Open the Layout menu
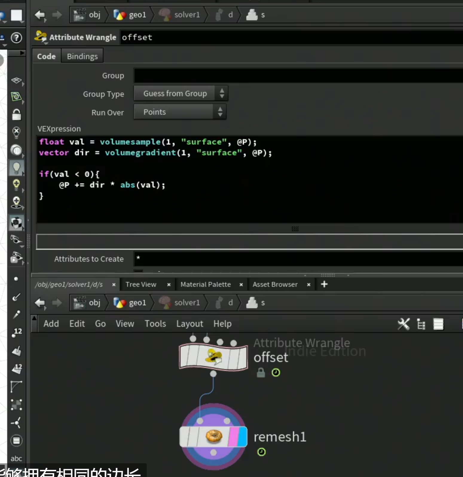 point(190,324)
